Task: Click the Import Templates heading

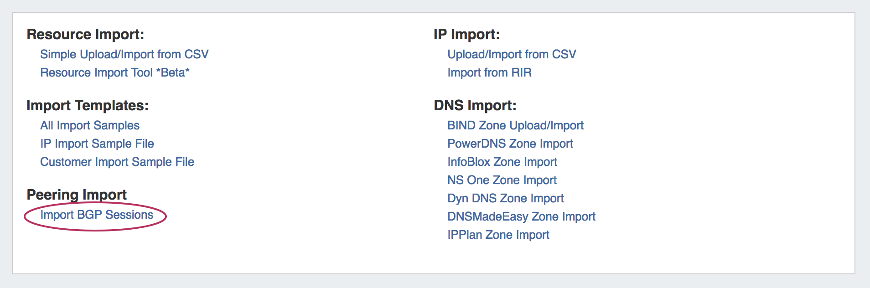Action: click(88, 105)
